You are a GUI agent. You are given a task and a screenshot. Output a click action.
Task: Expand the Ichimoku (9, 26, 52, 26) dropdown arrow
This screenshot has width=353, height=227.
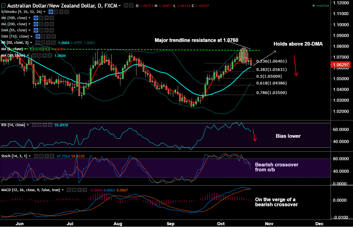coord(44,12)
